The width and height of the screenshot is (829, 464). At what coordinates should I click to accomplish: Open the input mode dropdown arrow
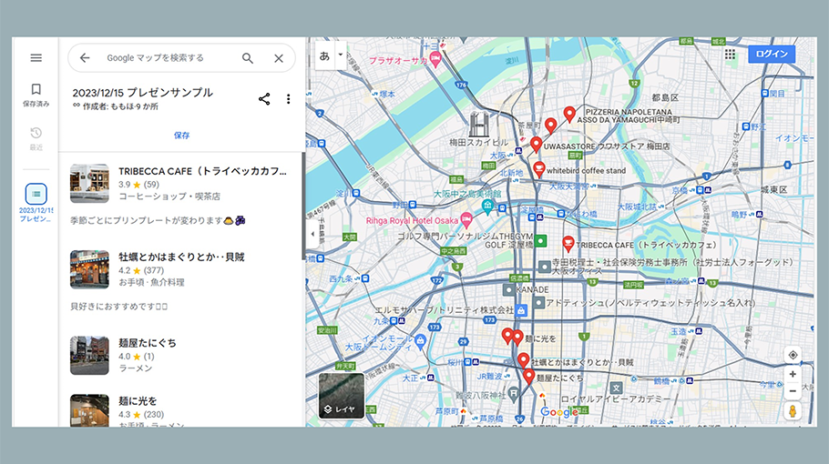pos(341,55)
